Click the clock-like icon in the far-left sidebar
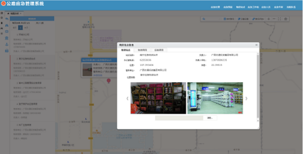Screen dimensions: 303x154 pyautogui.click(x=2, y=18)
